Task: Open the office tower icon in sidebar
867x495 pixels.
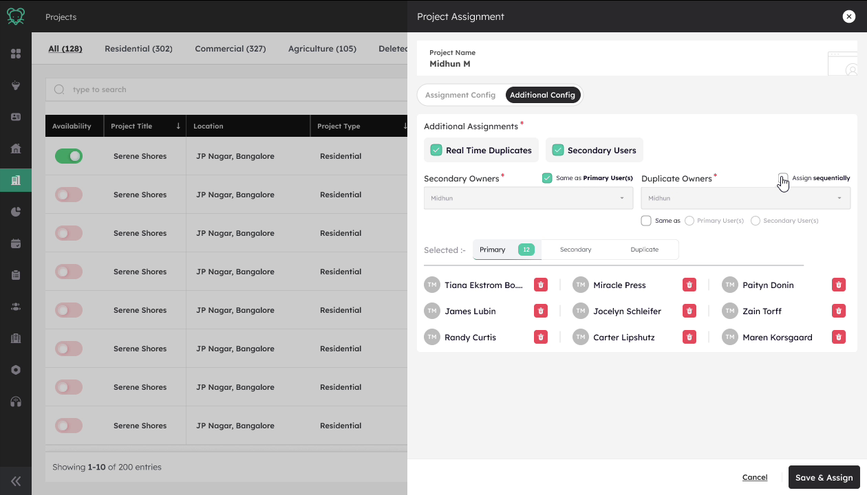Action: click(16, 338)
